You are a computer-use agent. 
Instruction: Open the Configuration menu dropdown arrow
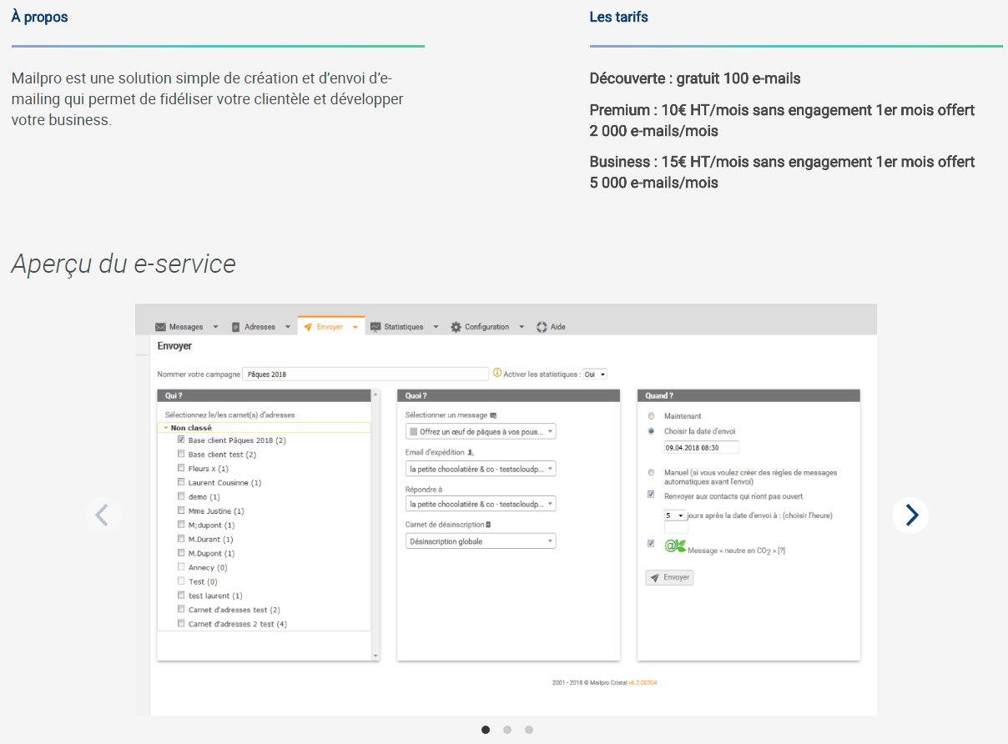pos(522,327)
